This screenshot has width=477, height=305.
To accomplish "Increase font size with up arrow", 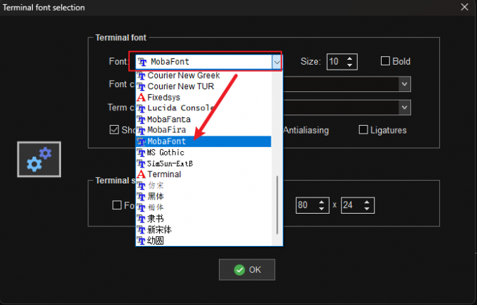I will point(350,58).
